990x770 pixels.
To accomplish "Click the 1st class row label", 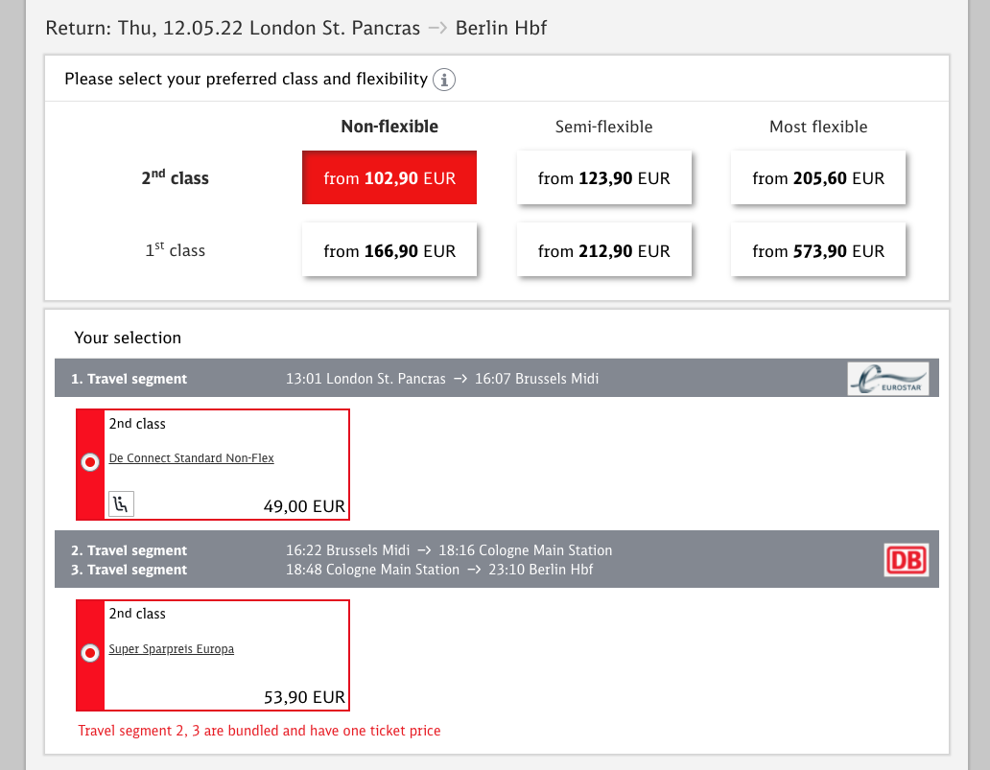I will click(x=175, y=251).
